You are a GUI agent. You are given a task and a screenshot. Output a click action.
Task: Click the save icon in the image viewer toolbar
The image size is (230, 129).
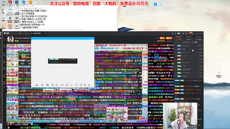coord(37,85)
